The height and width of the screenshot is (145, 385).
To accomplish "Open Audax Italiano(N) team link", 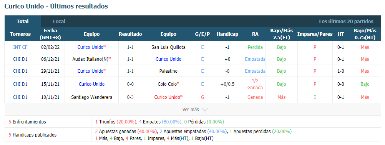I will (x=90, y=59).
